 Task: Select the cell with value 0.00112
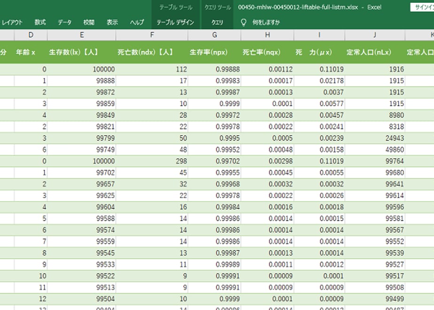point(267,69)
